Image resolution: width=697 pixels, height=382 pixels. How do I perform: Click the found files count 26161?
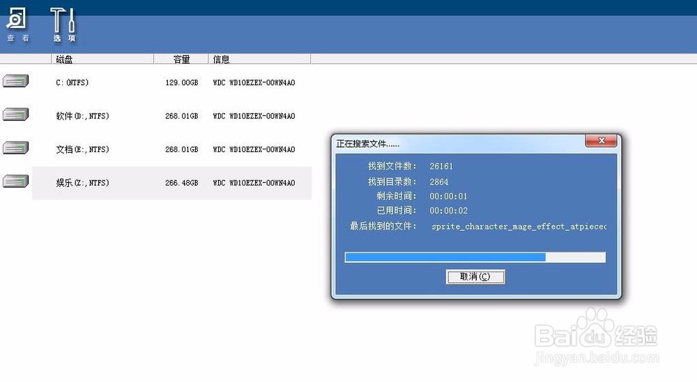[441, 167]
